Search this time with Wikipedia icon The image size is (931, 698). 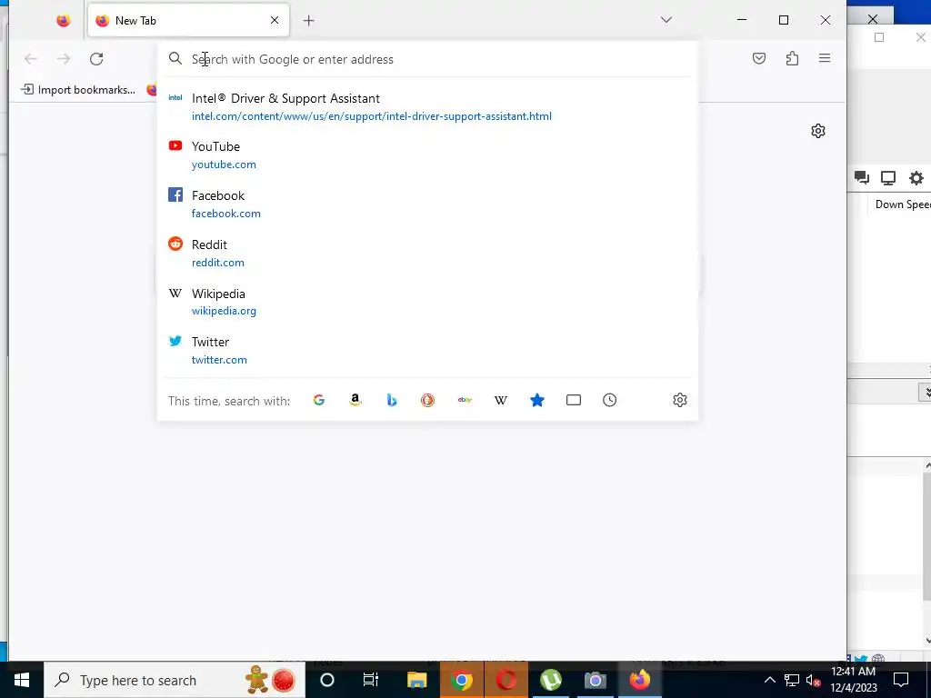(x=501, y=400)
